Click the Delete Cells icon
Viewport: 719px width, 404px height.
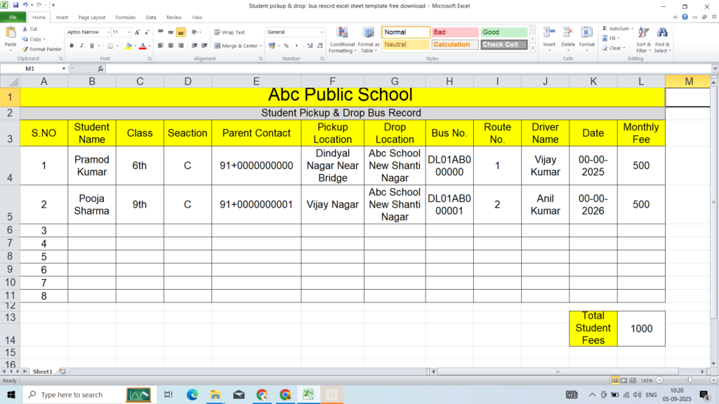coord(568,36)
